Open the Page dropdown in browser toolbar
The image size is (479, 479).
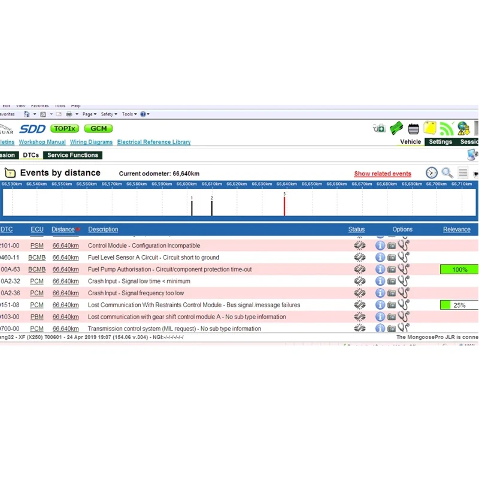89,114
